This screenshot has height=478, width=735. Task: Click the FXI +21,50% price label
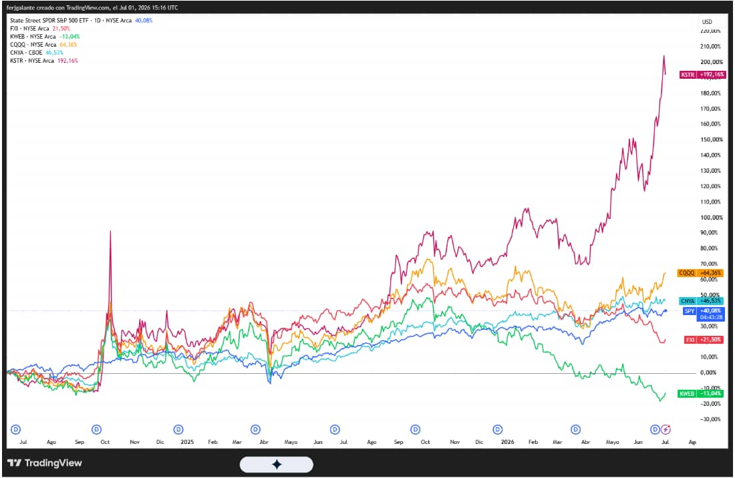(704, 339)
